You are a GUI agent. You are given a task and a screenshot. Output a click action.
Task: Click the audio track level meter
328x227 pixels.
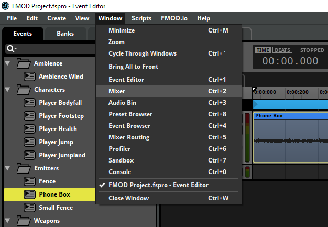pos(247,137)
